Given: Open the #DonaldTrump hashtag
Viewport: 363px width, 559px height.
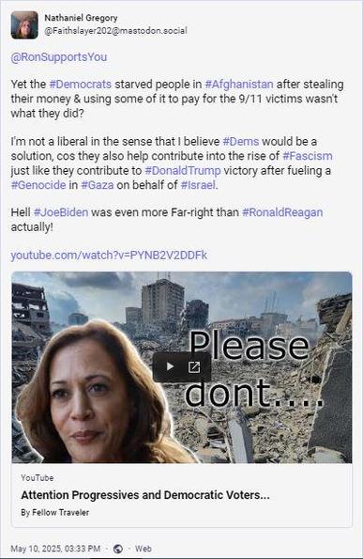Looking at the screenshot, I should click(x=183, y=170).
